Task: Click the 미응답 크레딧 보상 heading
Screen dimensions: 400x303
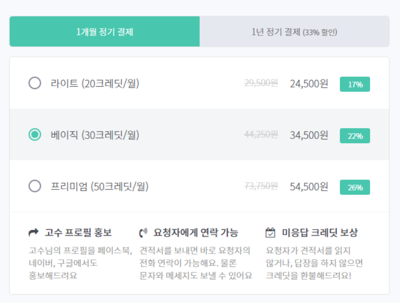Action: pyautogui.click(x=320, y=233)
